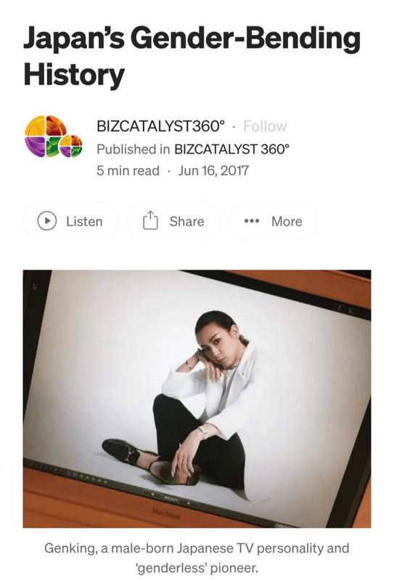Click the loafer shoe in the photo
Viewport: 394px width, 580px height.
click(x=122, y=451)
